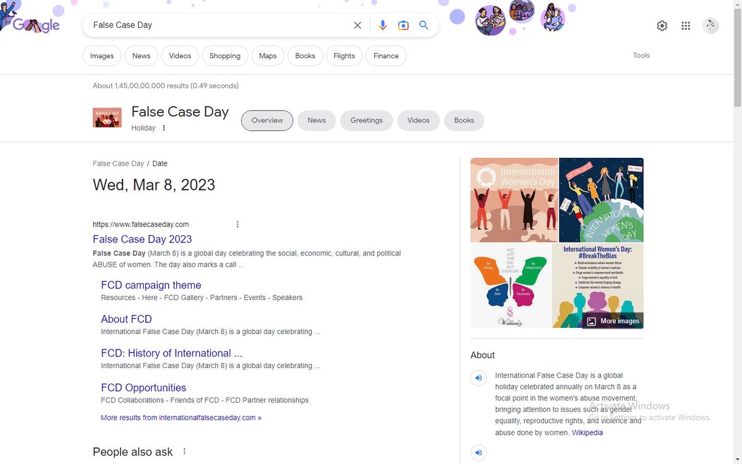Screen dimensions: 742x464
Task: Click the False Case Day holiday thumbnail
Action: [107, 118]
